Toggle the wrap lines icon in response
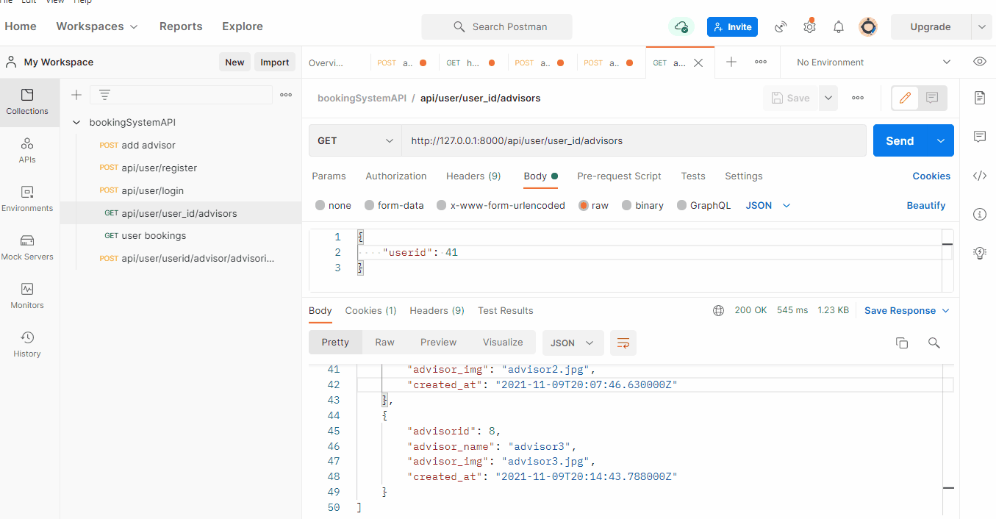This screenshot has width=996, height=519. 623,343
